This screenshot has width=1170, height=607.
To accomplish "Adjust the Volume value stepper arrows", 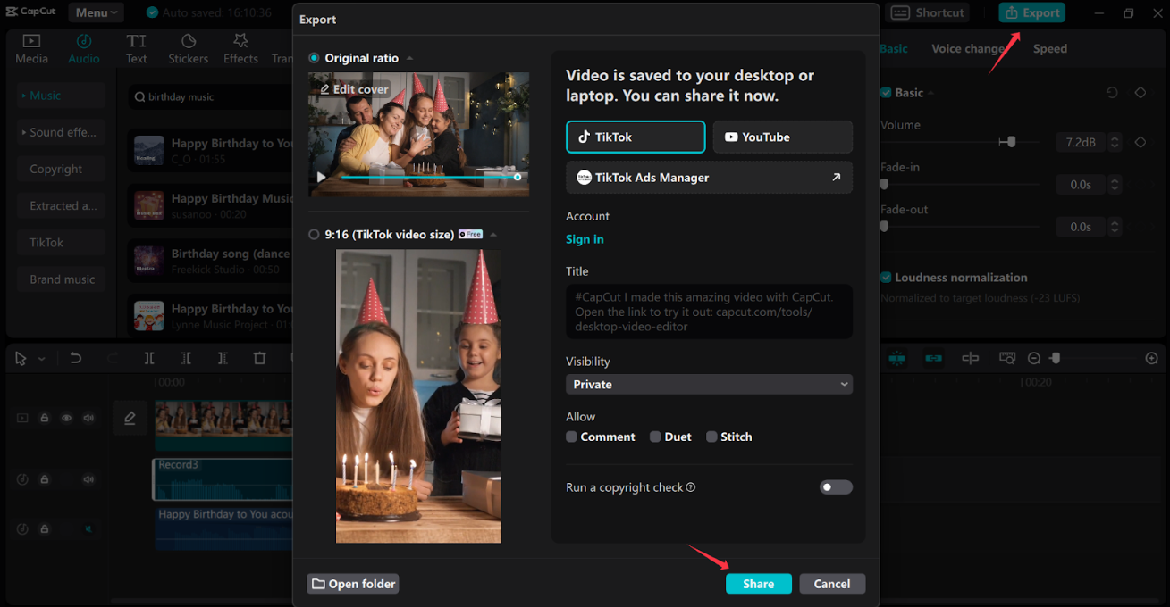I will [x=1115, y=142].
